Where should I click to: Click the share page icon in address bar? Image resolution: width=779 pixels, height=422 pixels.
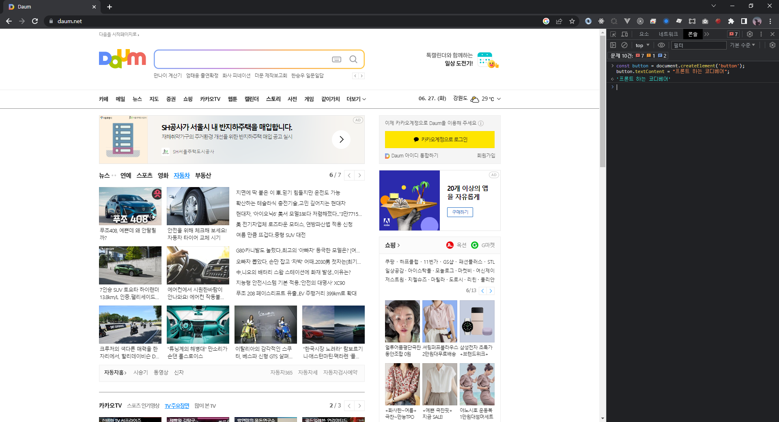pos(559,21)
